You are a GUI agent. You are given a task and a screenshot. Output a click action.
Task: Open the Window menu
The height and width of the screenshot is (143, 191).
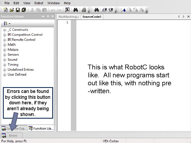[54, 3]
